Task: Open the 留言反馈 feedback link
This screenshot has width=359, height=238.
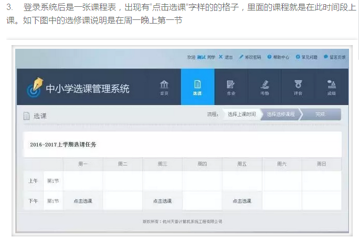Action: tap(335, 57)
